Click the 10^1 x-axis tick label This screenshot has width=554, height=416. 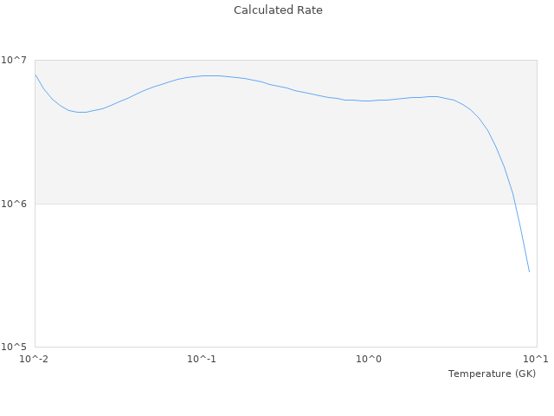537,360
